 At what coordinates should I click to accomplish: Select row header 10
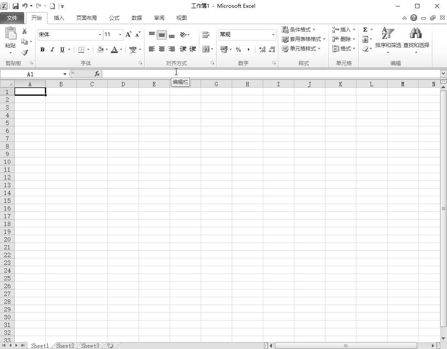(7, 162)
